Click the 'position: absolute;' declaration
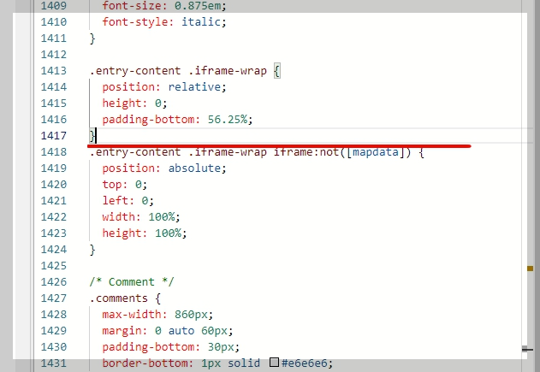The width and height of the screenshot is (540, 372). pyautogui.click(x=164, y=168)
